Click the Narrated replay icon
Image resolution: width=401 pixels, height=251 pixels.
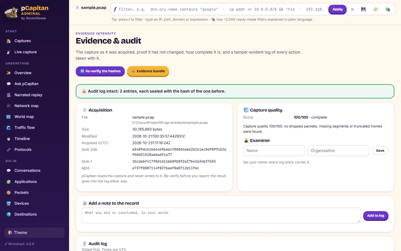(x=9, y=95)
